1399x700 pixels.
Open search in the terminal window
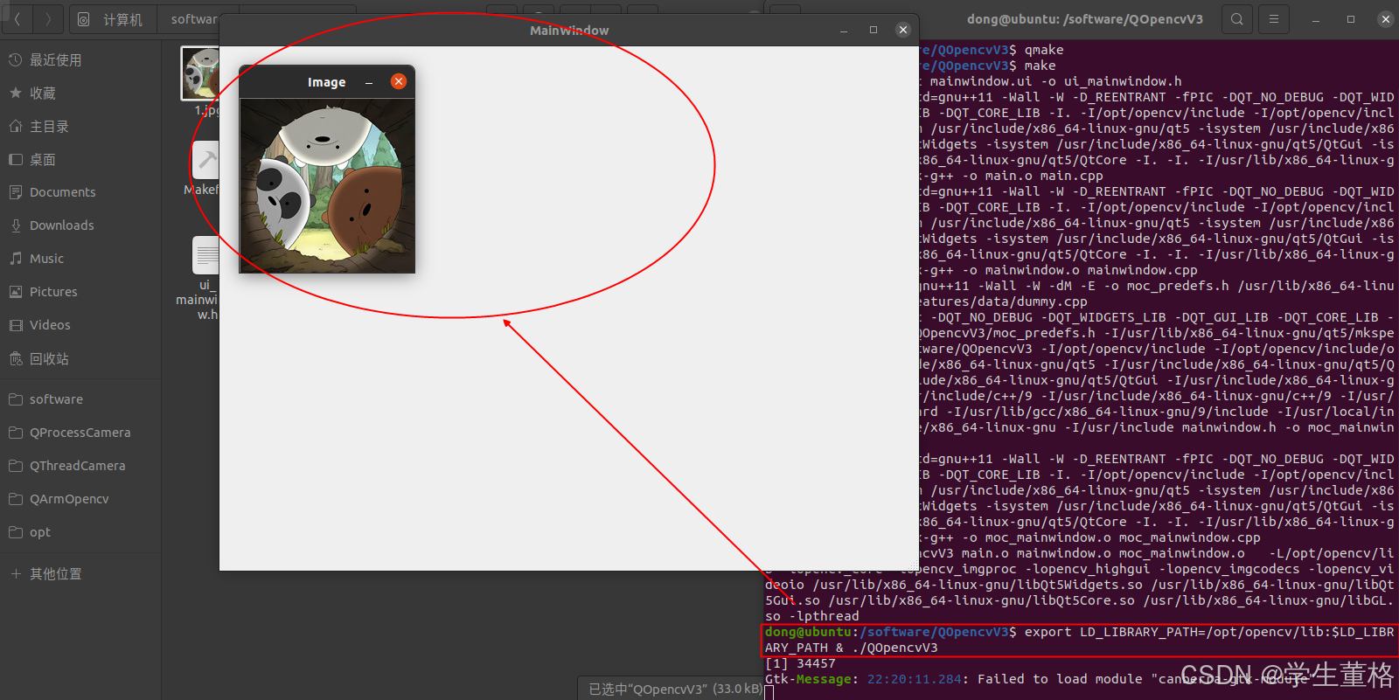[1236, 19]
